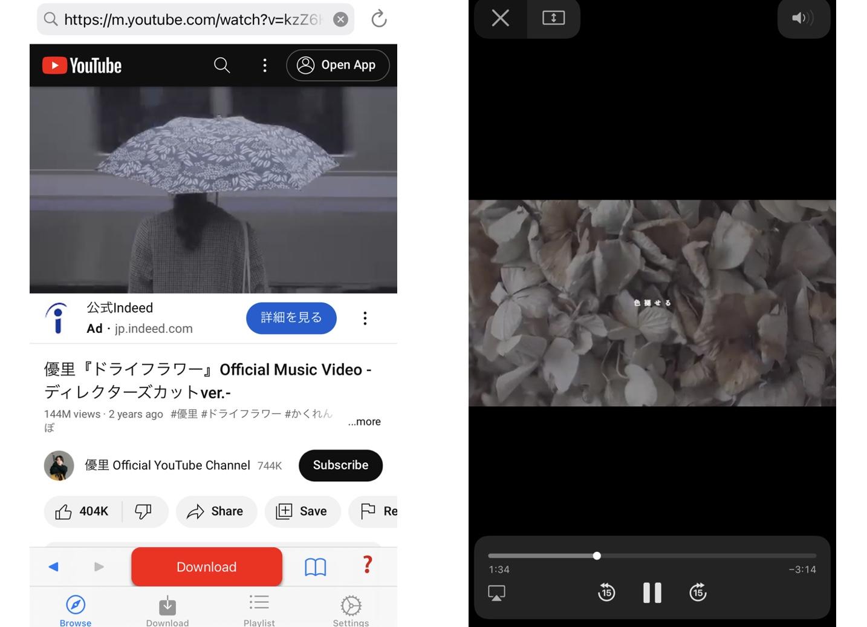Mute the player volume icon

pyautogui.click(x=804, y=18)
